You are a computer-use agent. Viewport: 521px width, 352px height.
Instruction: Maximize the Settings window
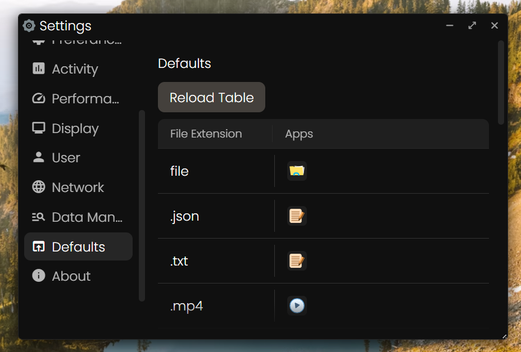472,26
